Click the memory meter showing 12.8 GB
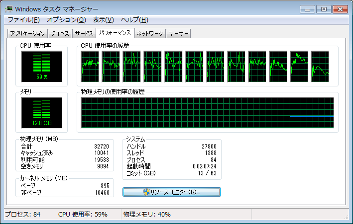This screenshot has width=353, height=224. coord(42,113)
